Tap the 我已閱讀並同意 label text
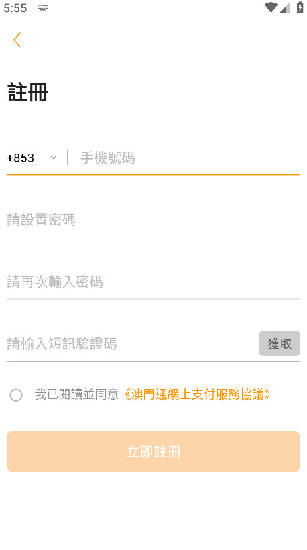The image size is (307, 550). coord(76,394)
